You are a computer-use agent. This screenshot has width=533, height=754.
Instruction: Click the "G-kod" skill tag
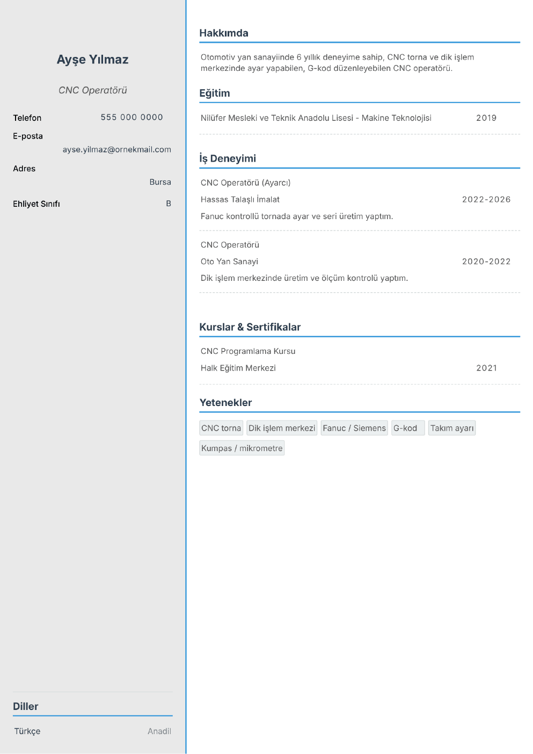(x=408, y=428)
